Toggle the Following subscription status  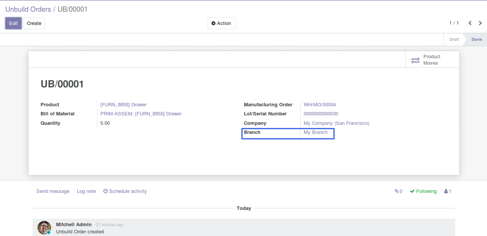coord(423,191)
